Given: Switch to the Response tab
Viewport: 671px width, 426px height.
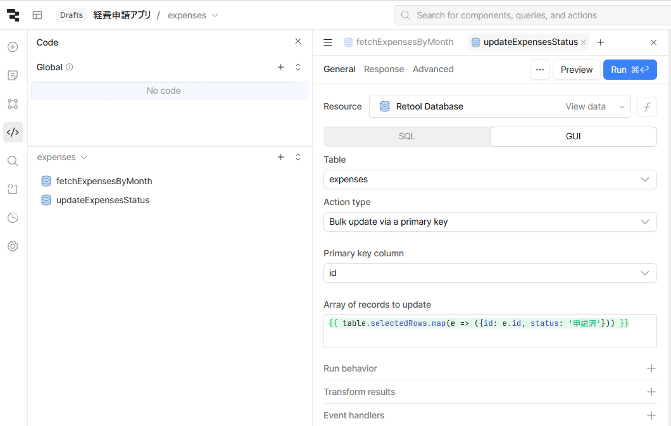Looking at the screenshot, I should click(384, 69).
